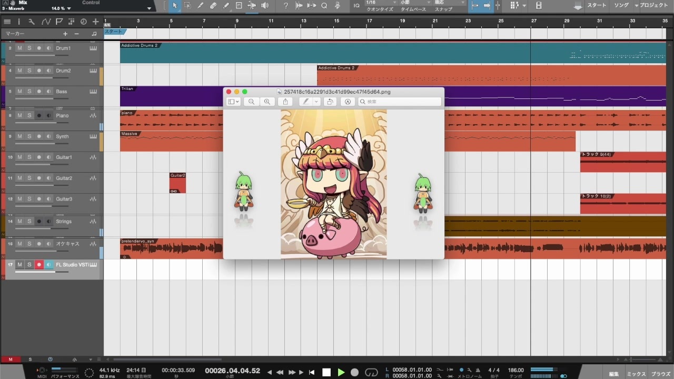
Task: Open the ミックス mix console
Action: coord(636,374)
